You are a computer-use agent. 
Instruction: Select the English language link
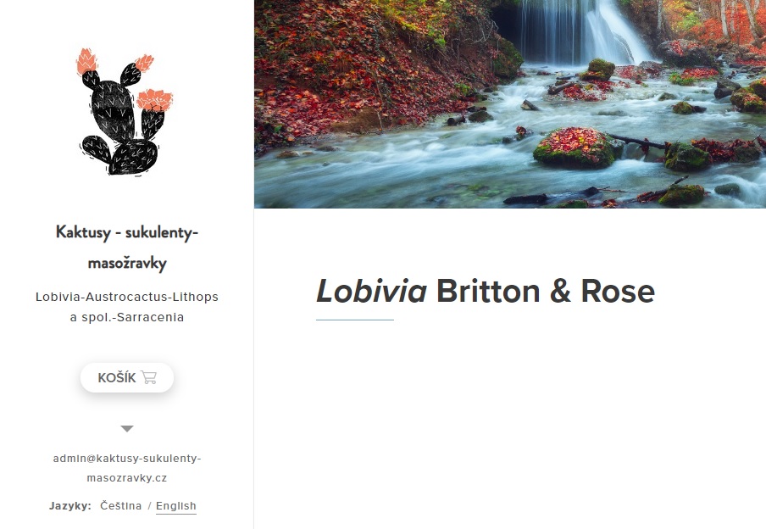[176, 505]
